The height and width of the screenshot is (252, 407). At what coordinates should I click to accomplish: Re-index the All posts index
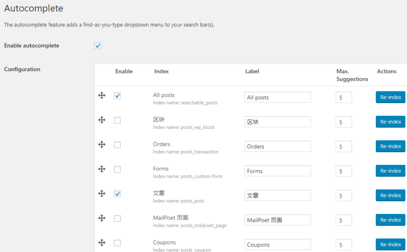391,97
